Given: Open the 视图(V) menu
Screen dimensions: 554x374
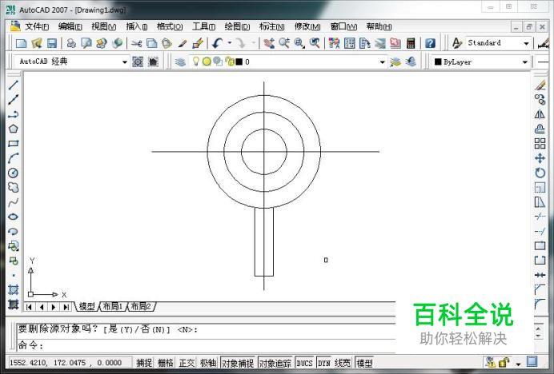Looking at the screenshot, I should (x=103, y=26).
